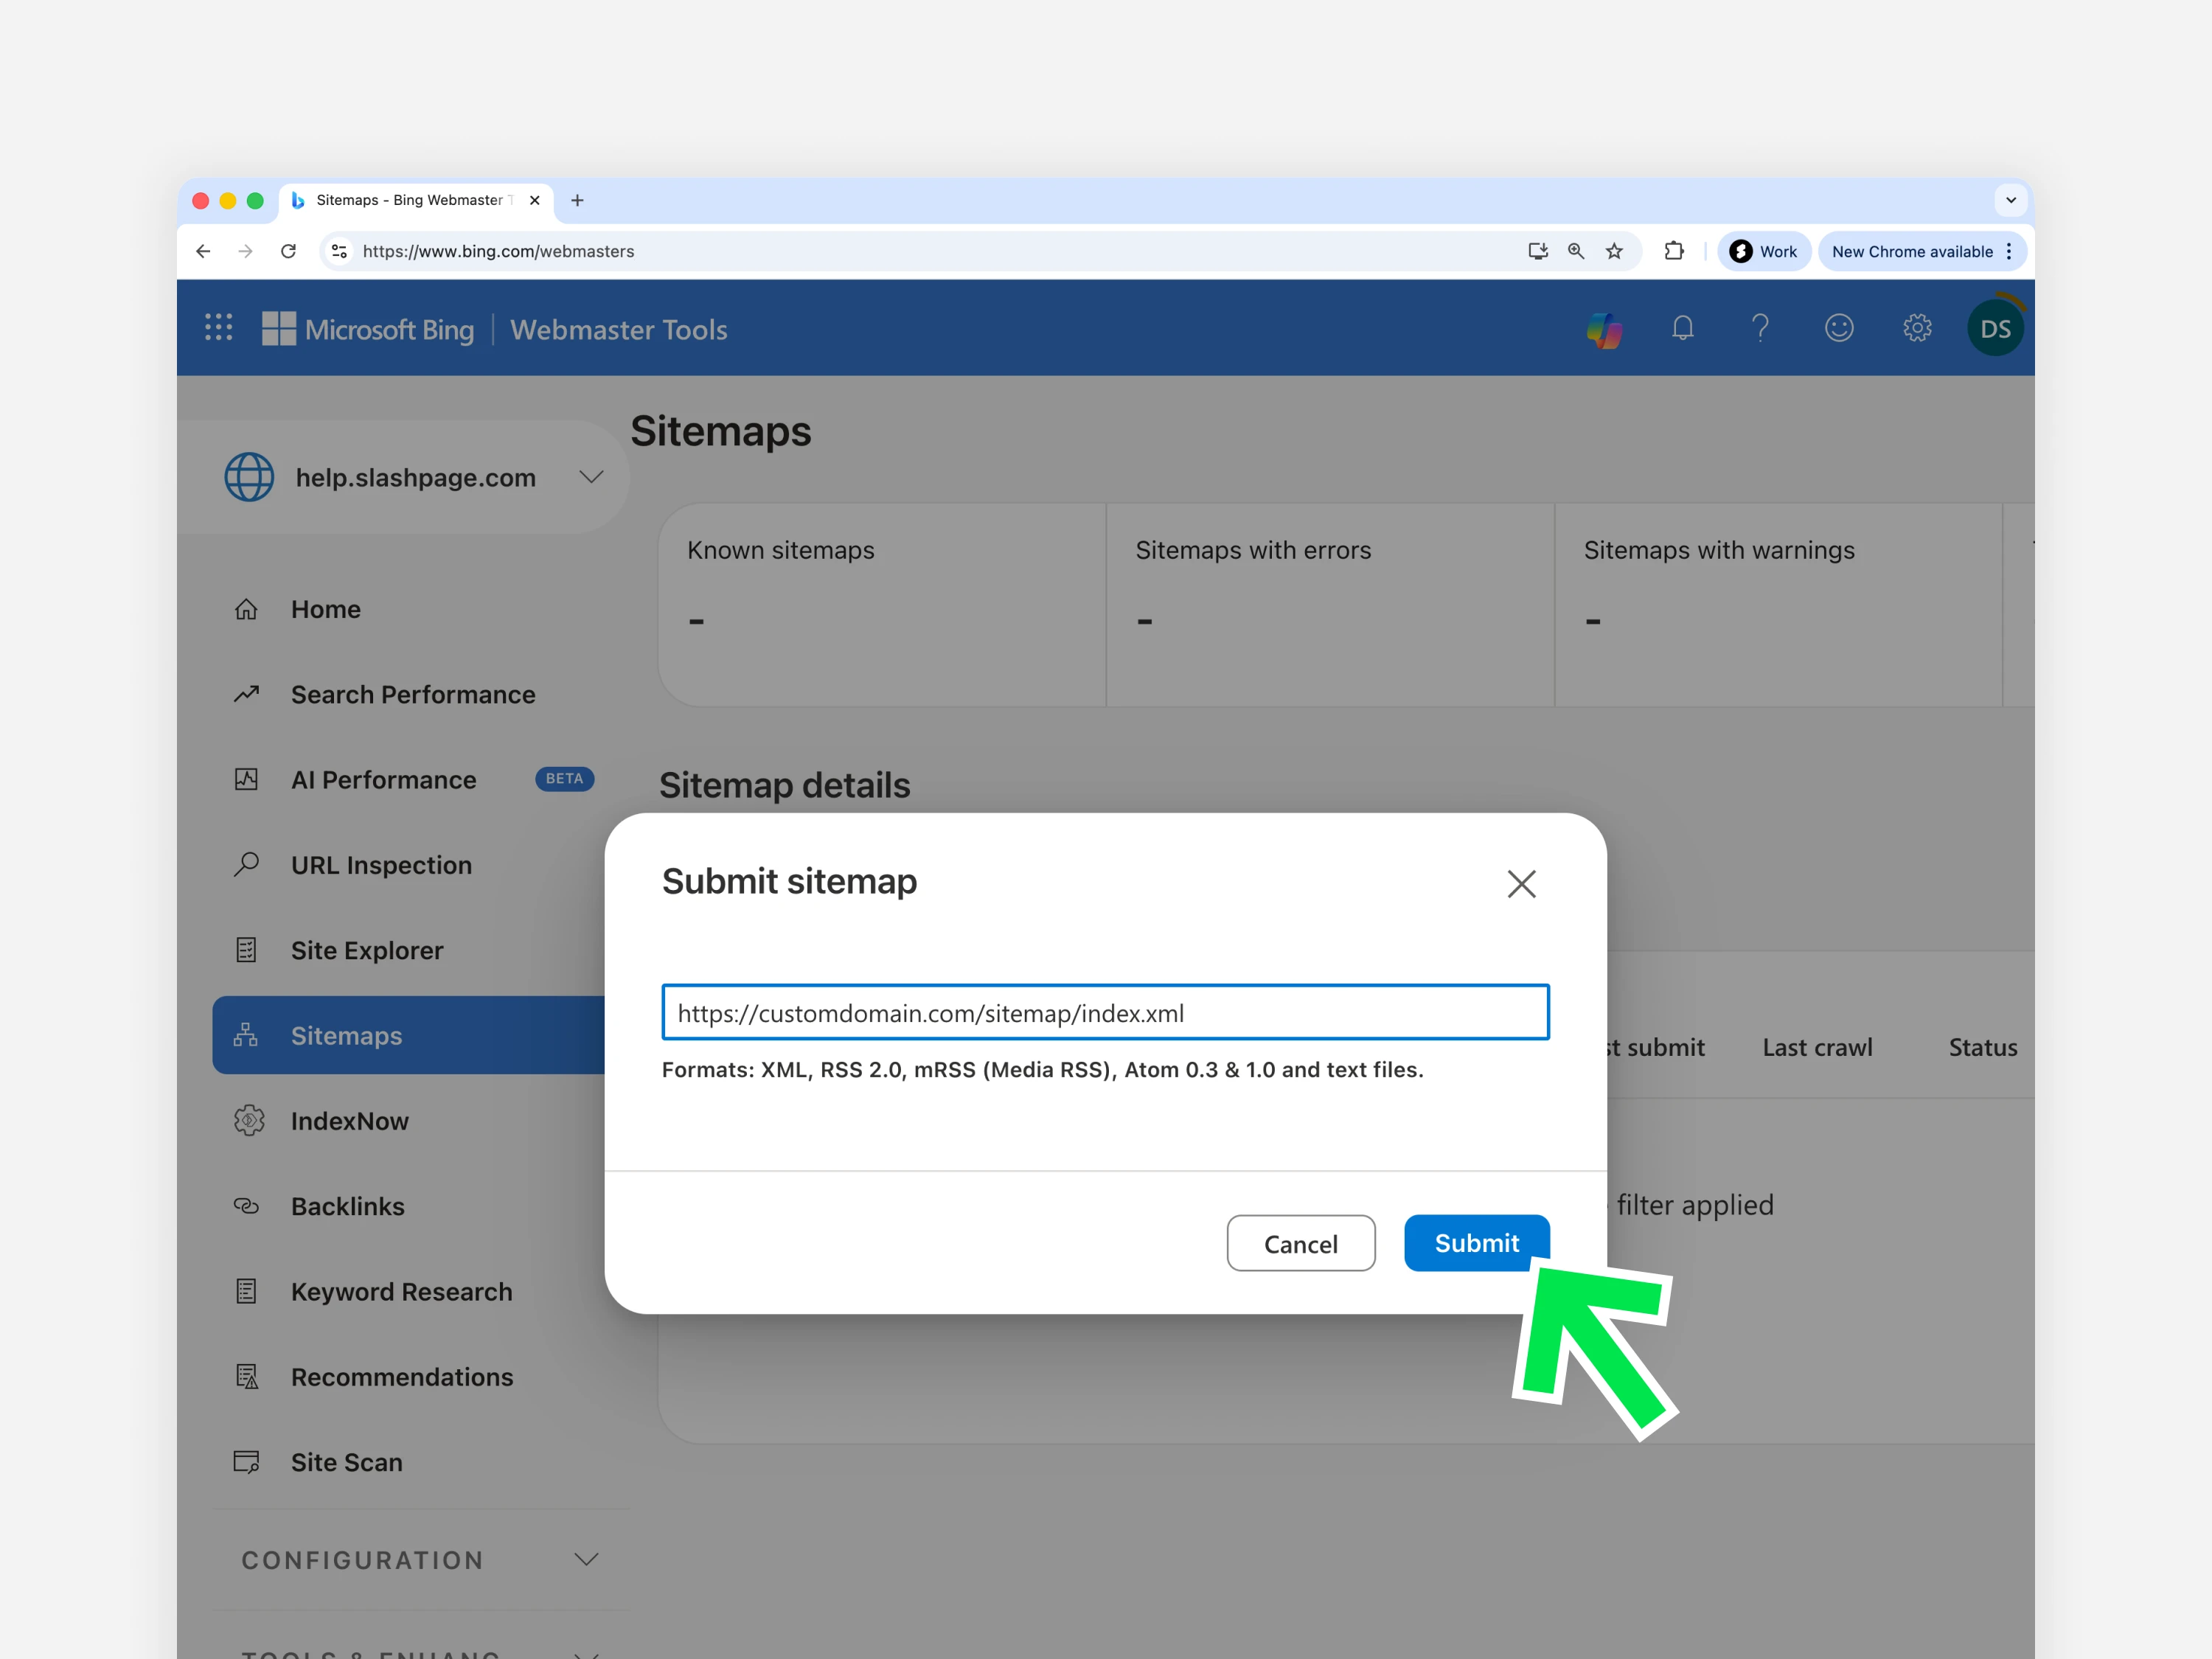The width and height of the screenshot is (2212, 1659).
Task: Reload the page in Chrome
Action: click(288, 251)
